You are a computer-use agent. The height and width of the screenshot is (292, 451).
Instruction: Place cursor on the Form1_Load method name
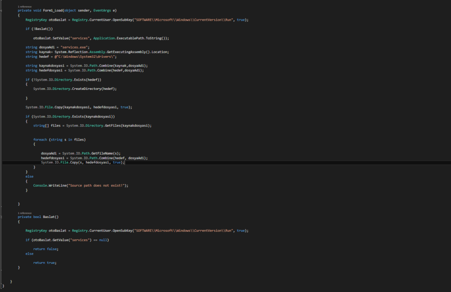click(53, 11)
